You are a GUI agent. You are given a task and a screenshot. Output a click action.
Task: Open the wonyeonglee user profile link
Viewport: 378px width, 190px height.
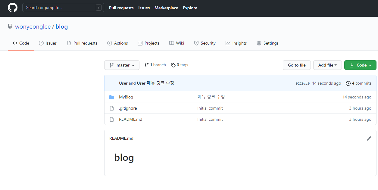pos(33,26)
